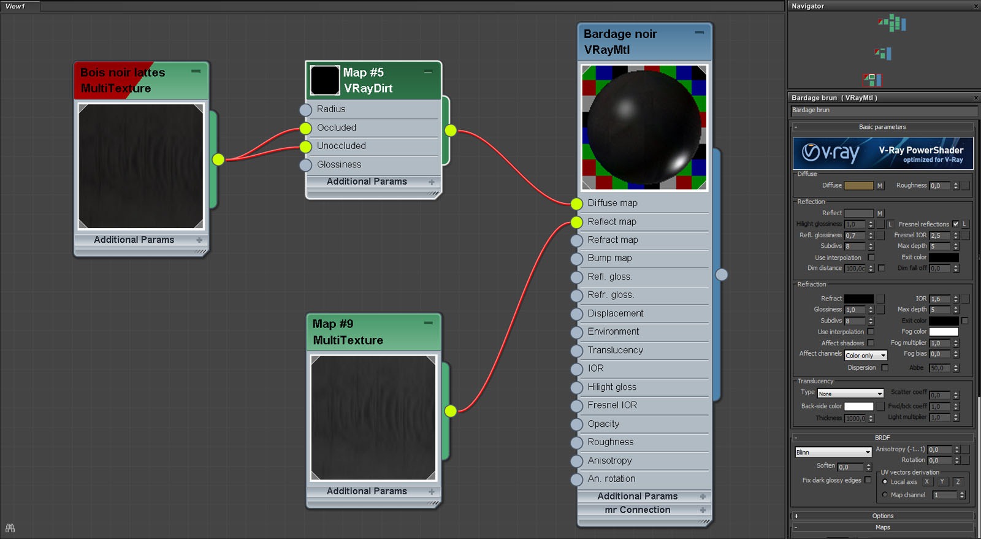
Task: Open the Diffuse color swatch
Action: pyautogui.click(x=858, y=186)
